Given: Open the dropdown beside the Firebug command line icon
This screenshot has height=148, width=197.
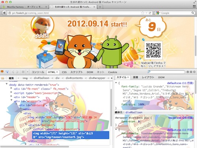Looking at the screenshot, I should coord(28,72).
